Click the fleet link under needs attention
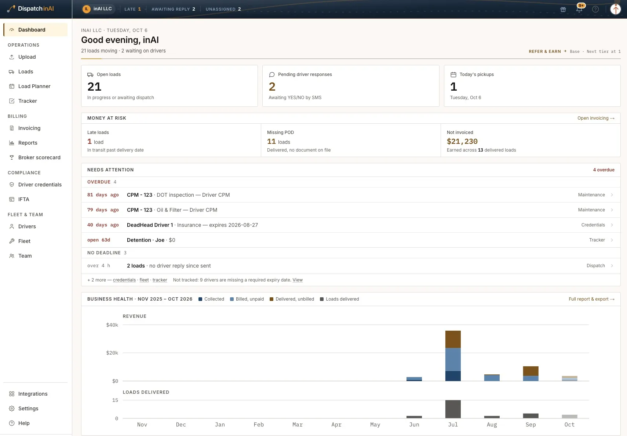627x436 pixels. pos(144,280)
